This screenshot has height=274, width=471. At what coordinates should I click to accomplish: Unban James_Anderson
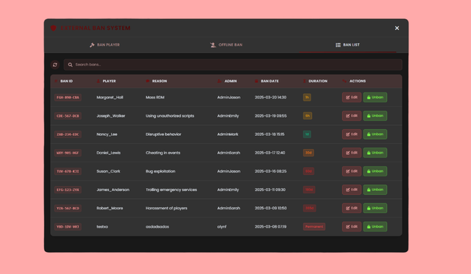(375, 190)
